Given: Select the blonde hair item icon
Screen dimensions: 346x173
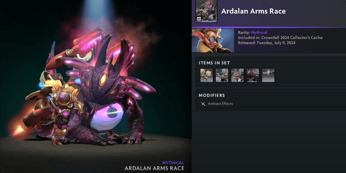Looking at the screenshot, I should coord(207,75).
